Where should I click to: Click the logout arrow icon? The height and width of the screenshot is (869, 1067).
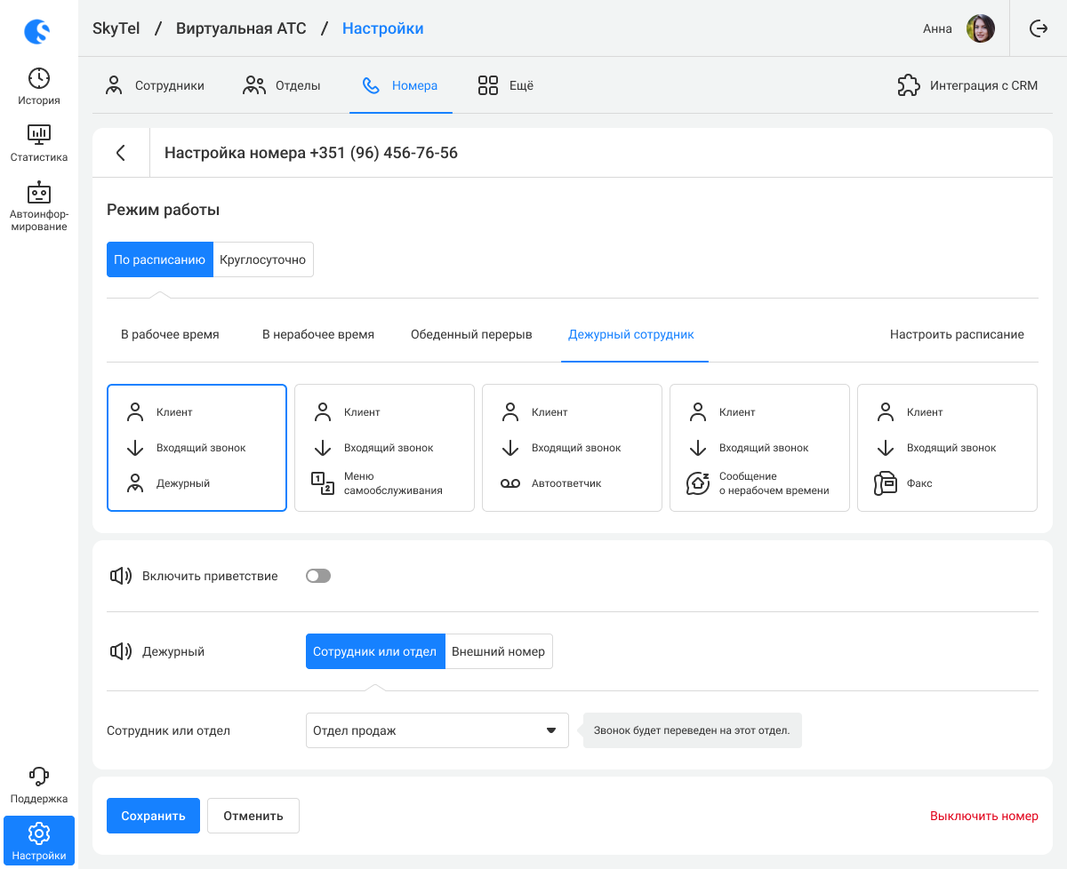[x=1039, y=28]
